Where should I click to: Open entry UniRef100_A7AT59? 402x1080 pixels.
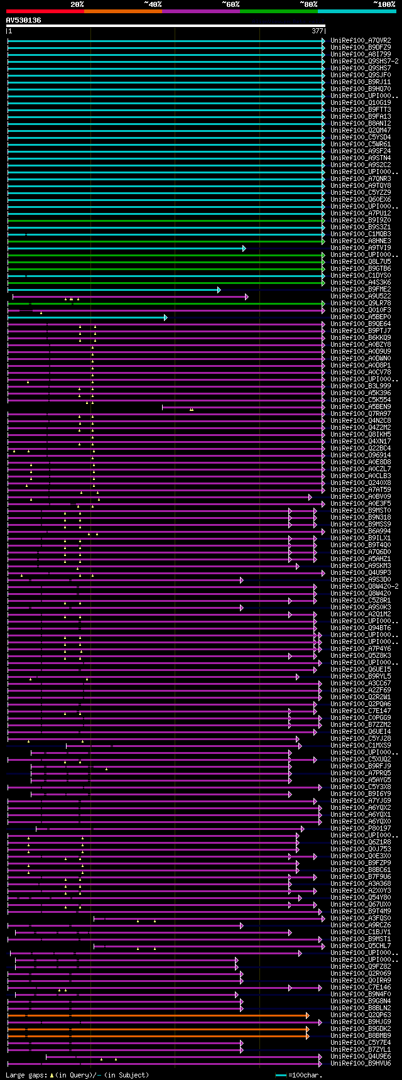click(361, 489)
